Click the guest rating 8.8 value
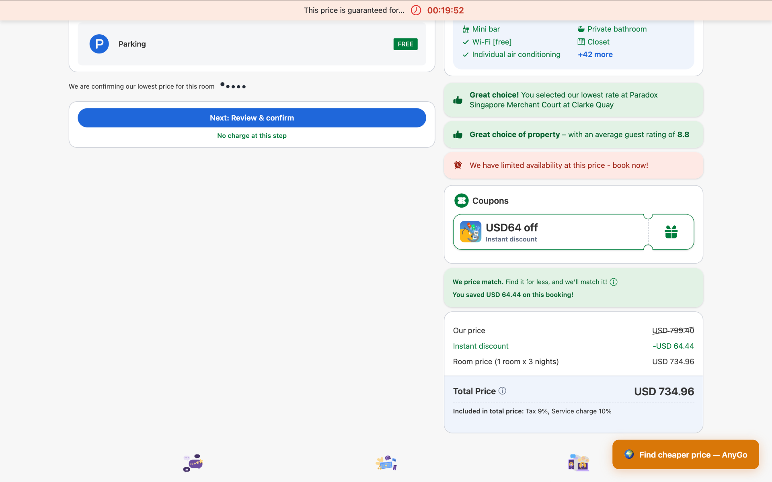The height and width of the screenshot is (482, 772). point(683,135)
